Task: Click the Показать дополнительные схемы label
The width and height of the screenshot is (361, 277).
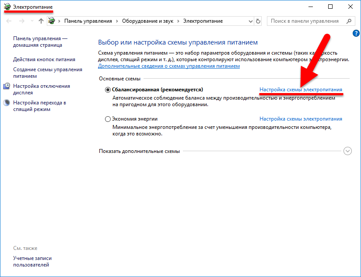Action: click(x=139, y=151)
